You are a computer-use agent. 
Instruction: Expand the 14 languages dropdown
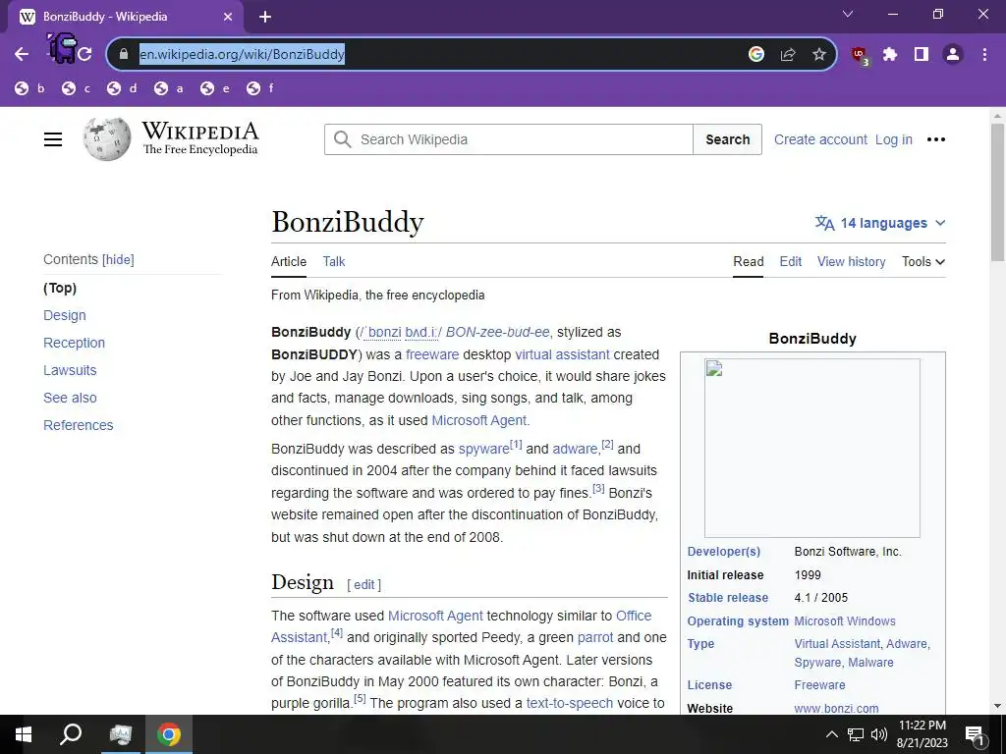coord(880,223)
